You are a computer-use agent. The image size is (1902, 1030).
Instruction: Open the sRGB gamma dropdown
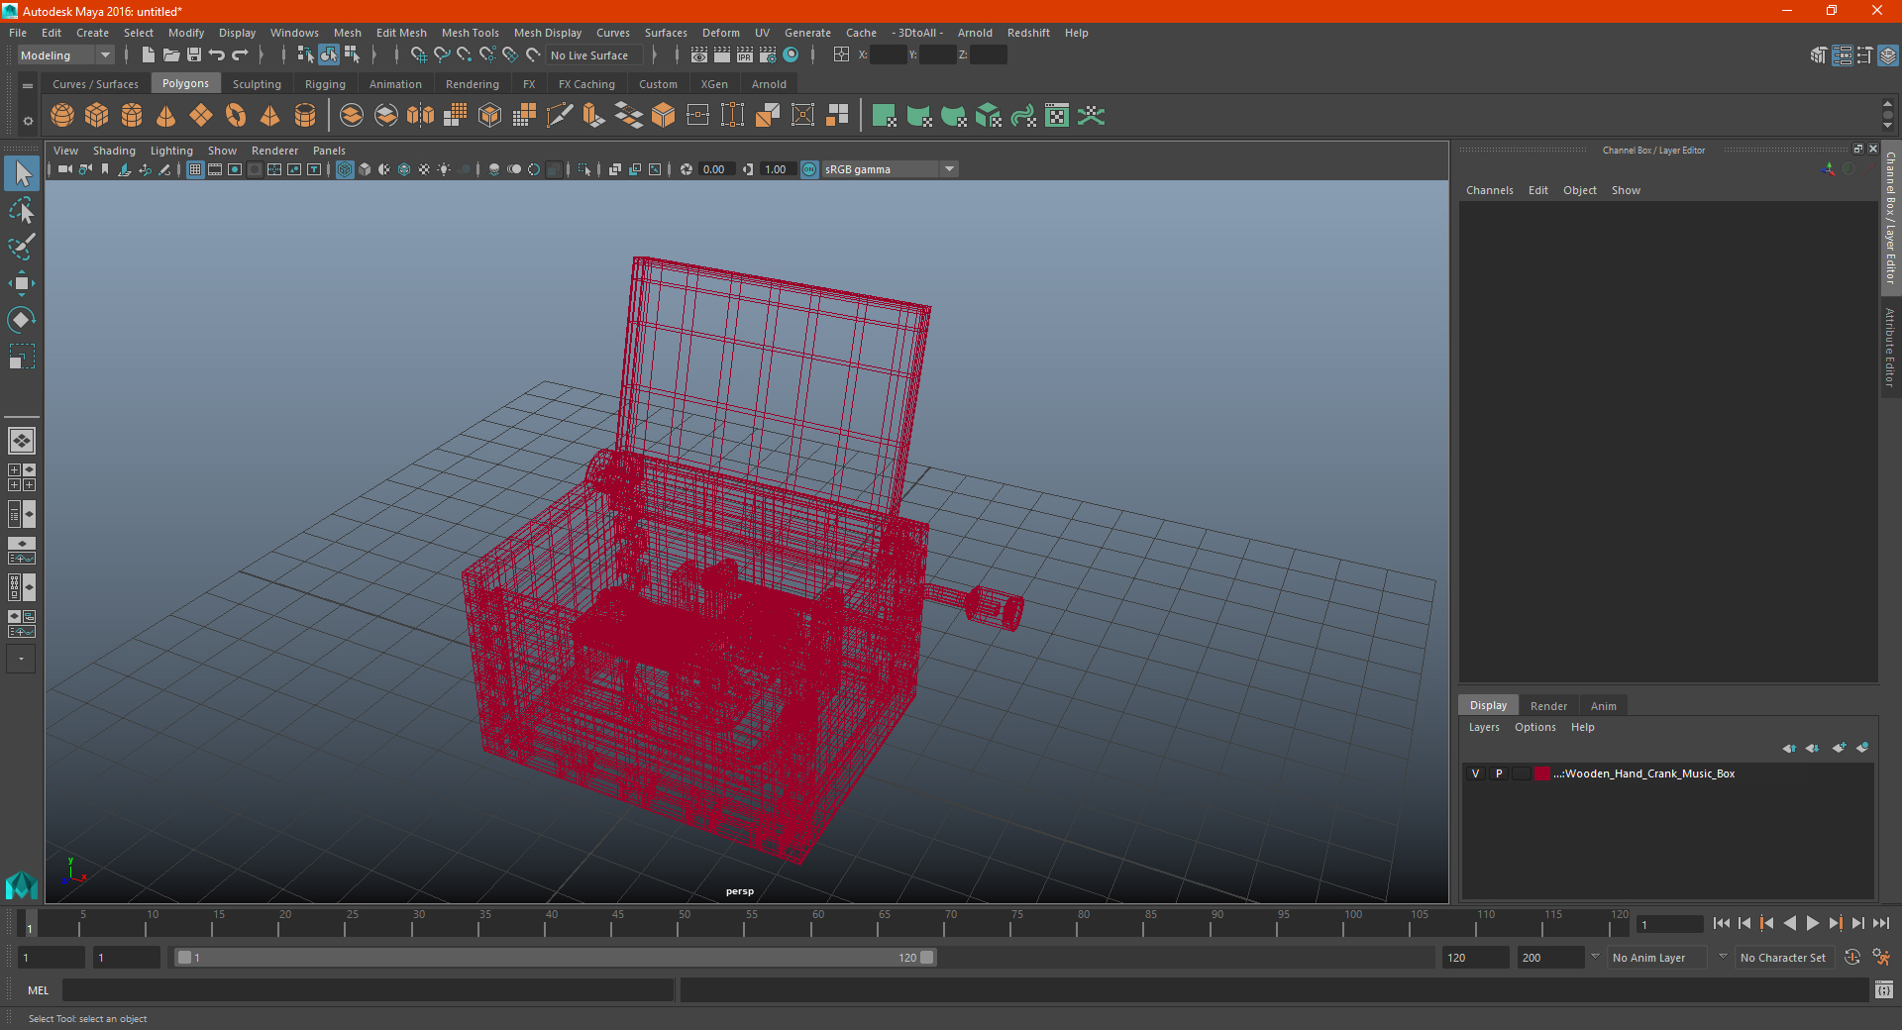(890, 169)
